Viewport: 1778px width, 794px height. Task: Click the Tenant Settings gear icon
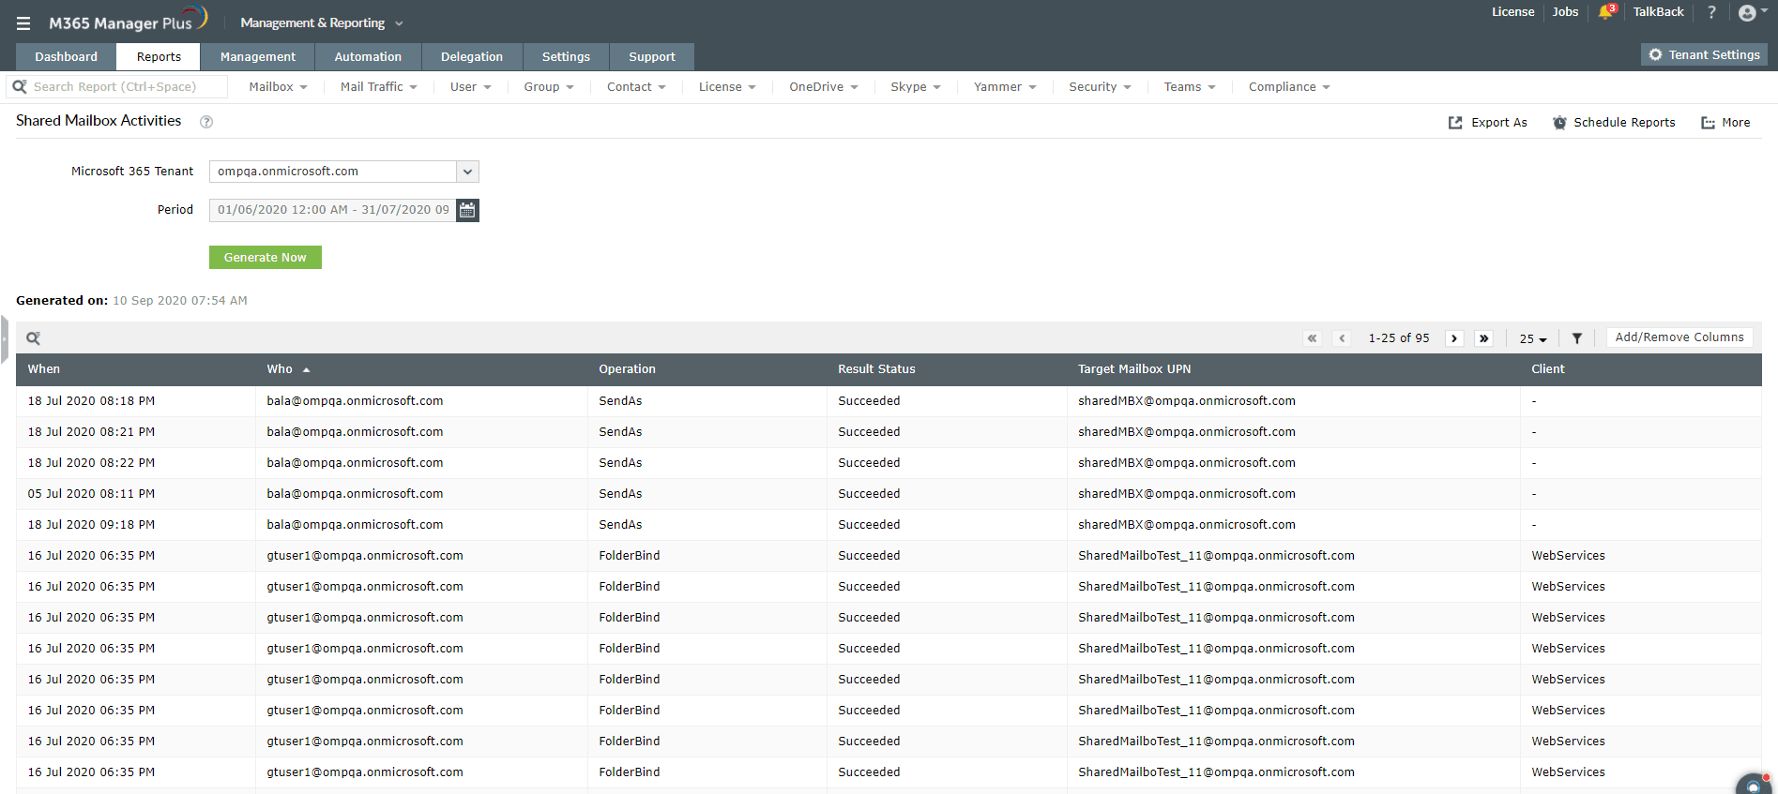[x=1655, y=55]
